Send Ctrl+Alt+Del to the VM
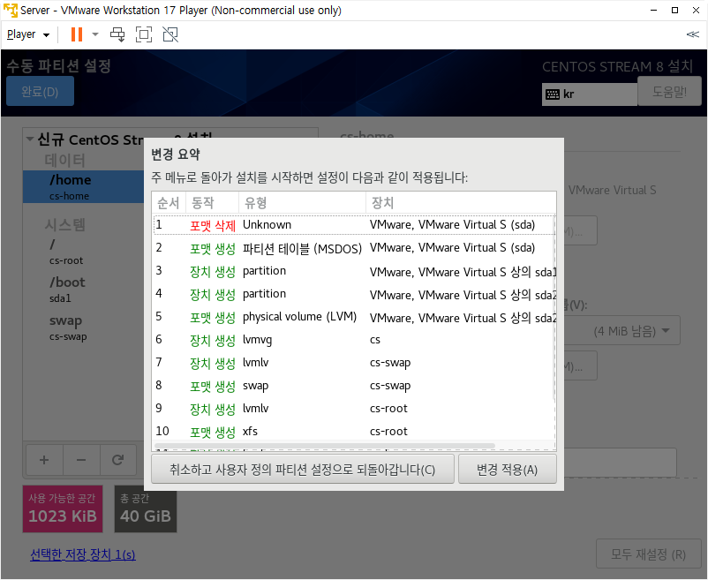Image resolution: width=708 pixels, height=580 pixels. 117,34
